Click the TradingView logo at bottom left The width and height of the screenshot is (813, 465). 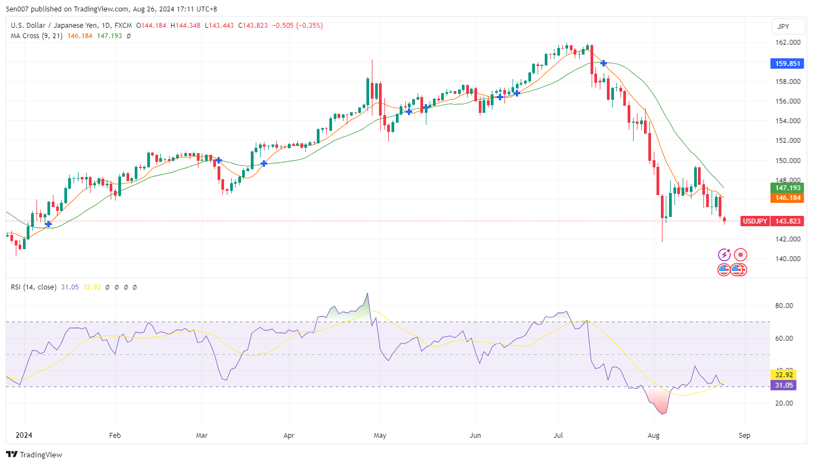34,455
